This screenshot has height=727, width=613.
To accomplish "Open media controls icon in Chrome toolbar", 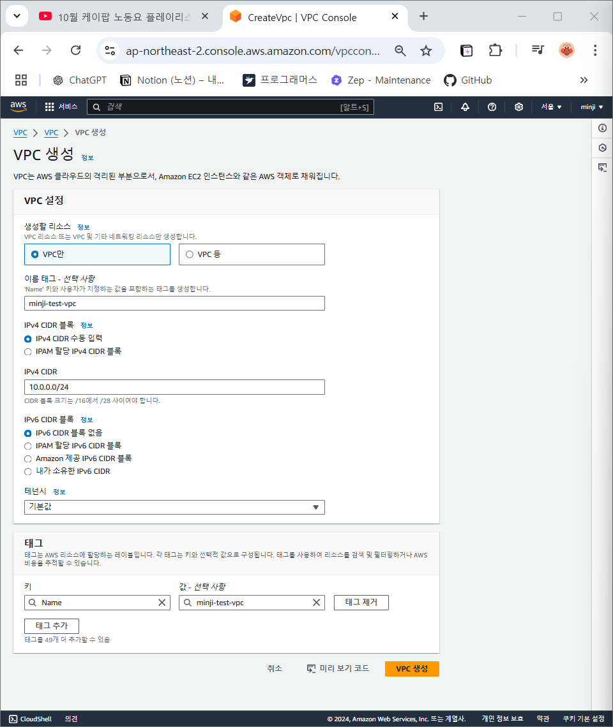I will (x=538, y=50).
